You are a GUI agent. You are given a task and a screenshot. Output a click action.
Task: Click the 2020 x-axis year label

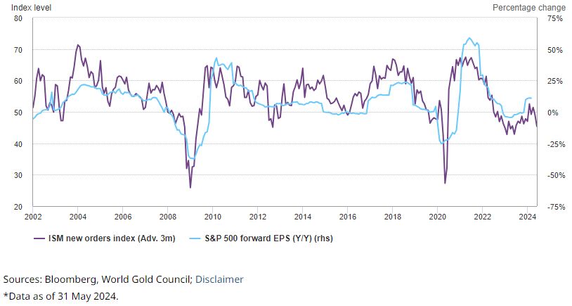437,216
